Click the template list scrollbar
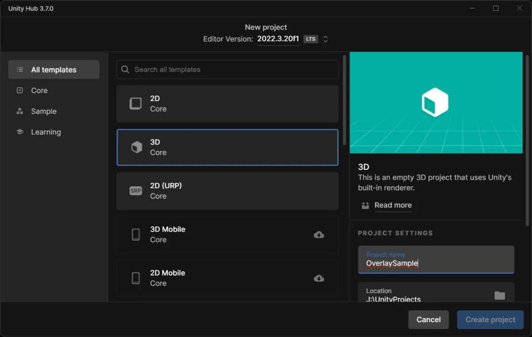 tap(344, 100)
